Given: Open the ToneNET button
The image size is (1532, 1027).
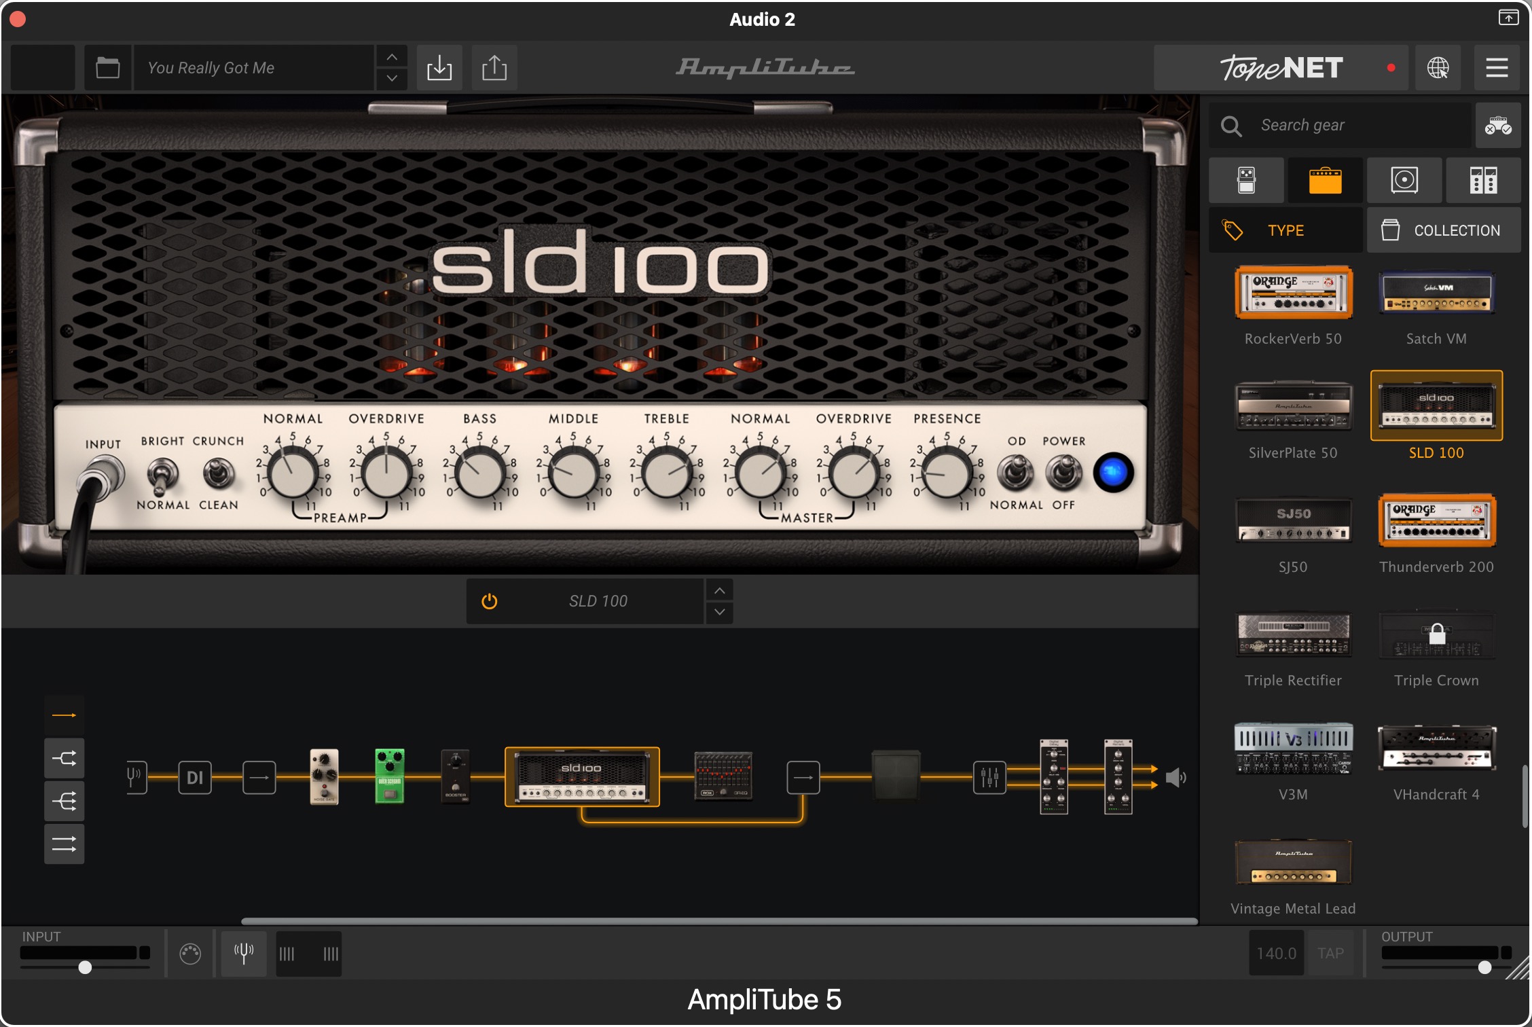Looking at the screenshot, I should point(1281,68).
